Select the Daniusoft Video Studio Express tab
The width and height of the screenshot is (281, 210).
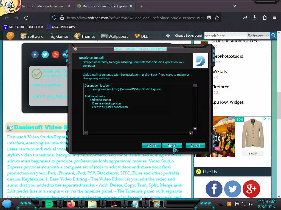pos(105,6)
